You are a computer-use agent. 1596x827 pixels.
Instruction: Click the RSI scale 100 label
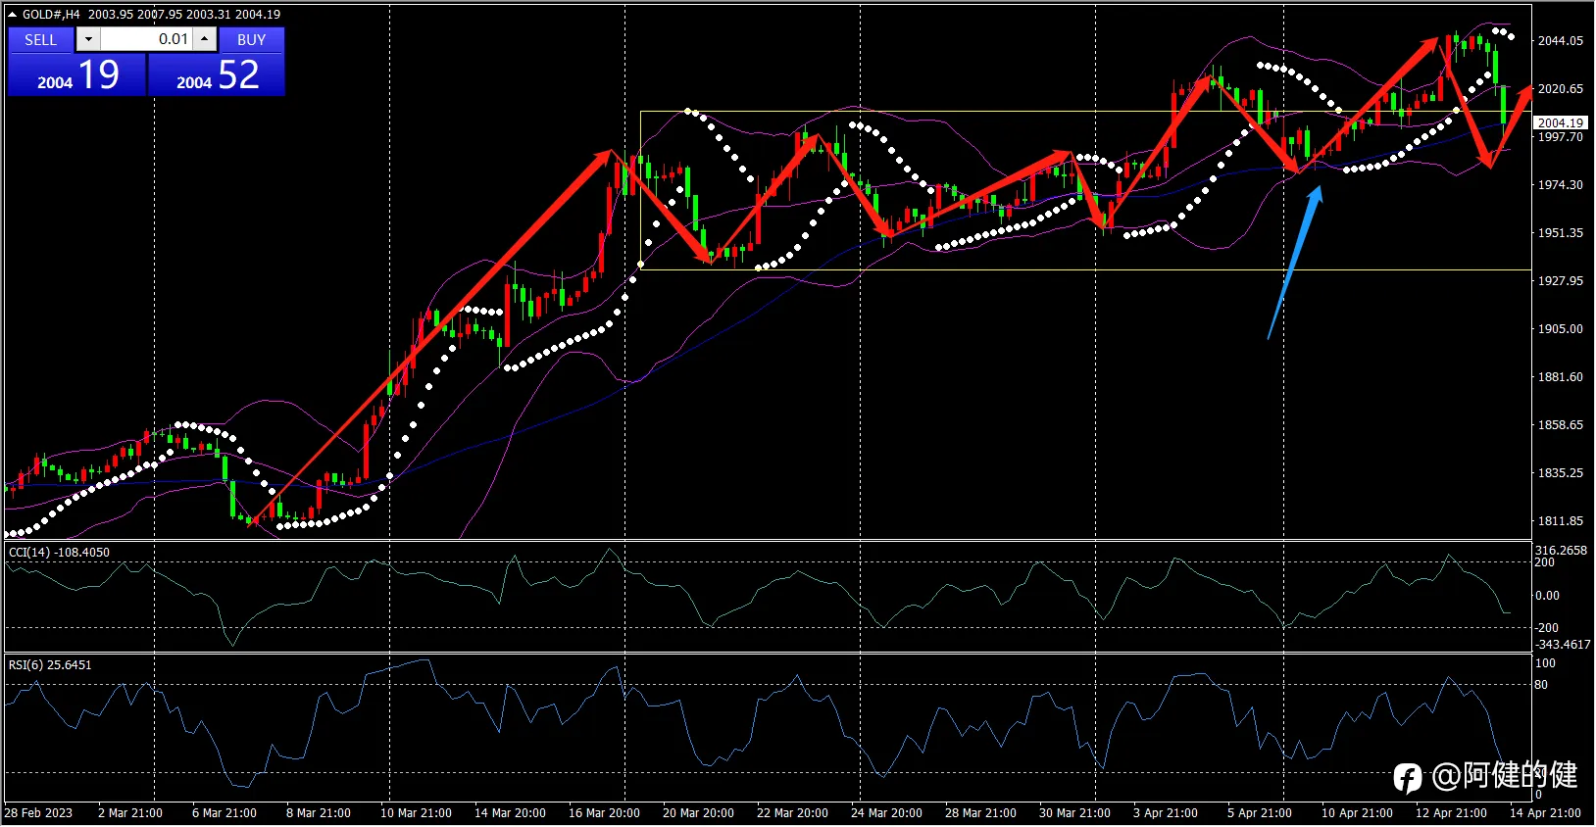[1545, 663]
